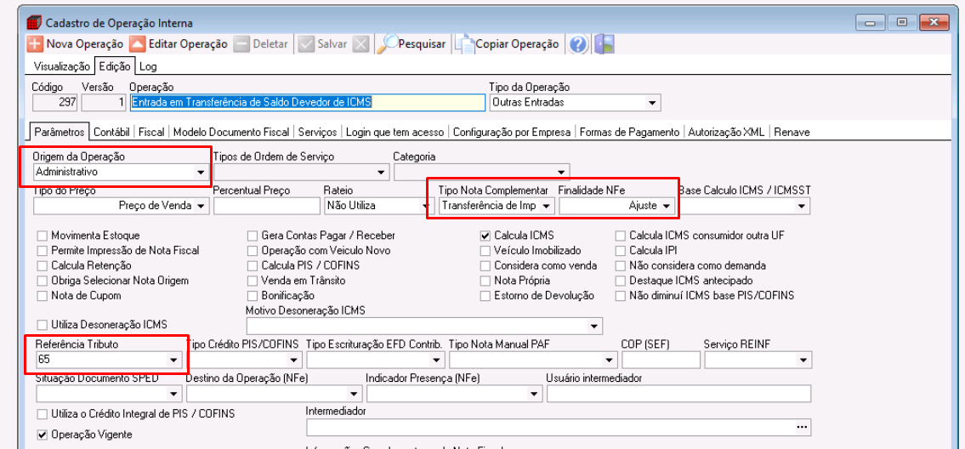Click Copiar Operação in the toolbar

[x=508, y=44]
